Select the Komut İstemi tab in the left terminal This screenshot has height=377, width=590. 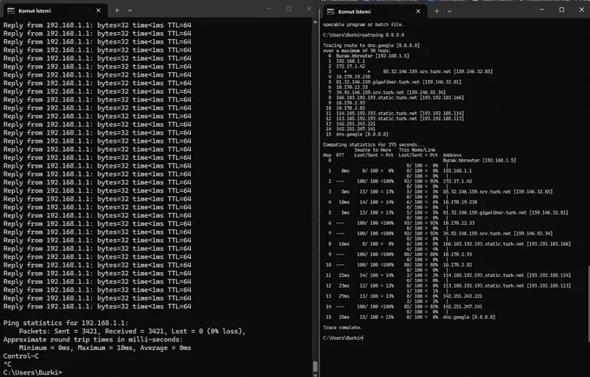[x=56, y=10]
